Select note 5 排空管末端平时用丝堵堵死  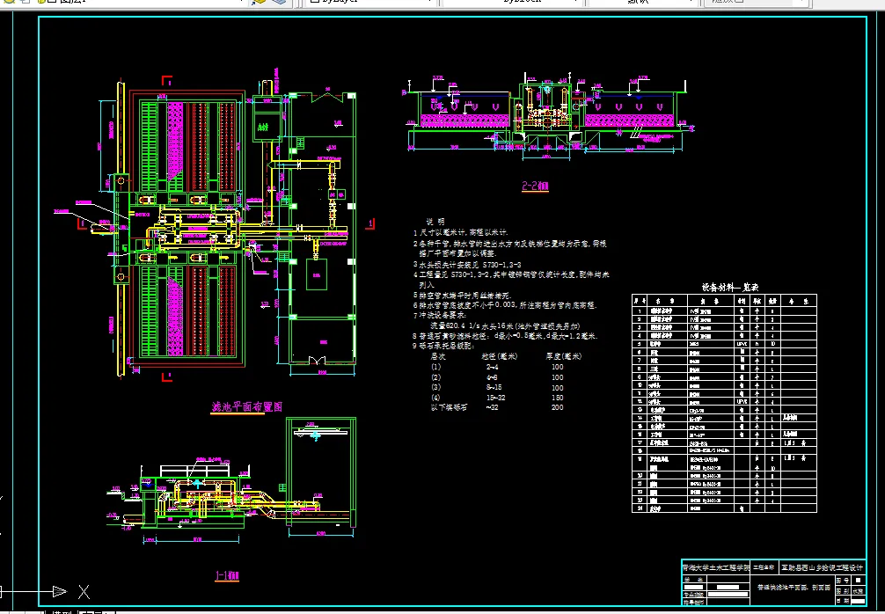pos(462,296)
